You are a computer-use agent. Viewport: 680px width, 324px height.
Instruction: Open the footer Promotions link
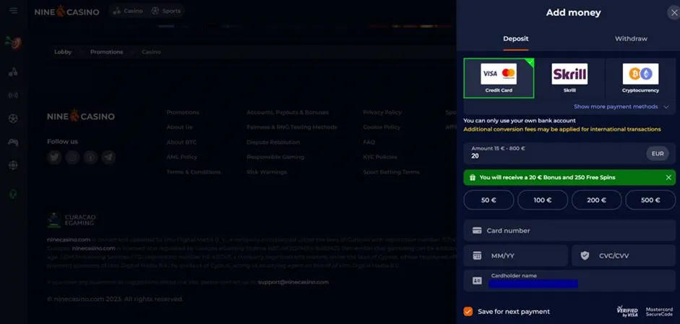click(x=183, y=112)
